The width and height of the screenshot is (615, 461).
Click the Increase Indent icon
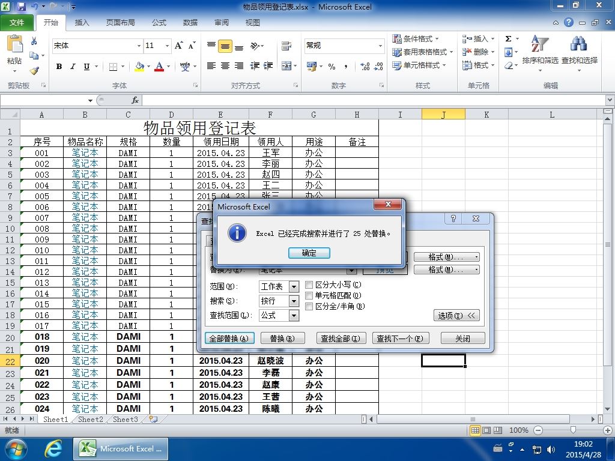[268, 66]
